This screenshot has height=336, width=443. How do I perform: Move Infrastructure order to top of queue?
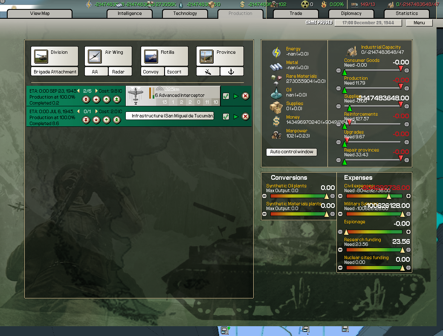[x=117, y=120]
